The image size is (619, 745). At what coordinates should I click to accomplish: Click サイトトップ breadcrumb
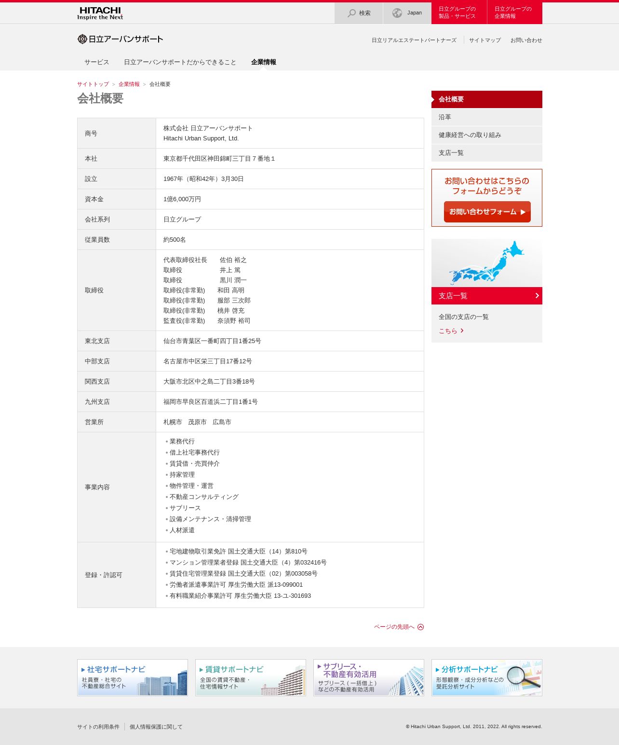pos(93,84)
